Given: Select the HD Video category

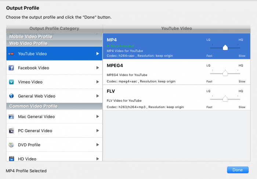Looking at the screenshot, I should click(54, 157).
